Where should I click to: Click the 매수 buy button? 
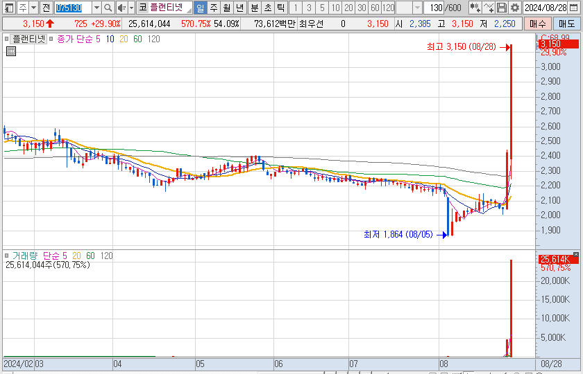[x=538, y=24]
